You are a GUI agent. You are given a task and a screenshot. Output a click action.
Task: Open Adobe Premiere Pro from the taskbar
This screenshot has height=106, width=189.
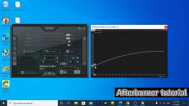point(98,103)
